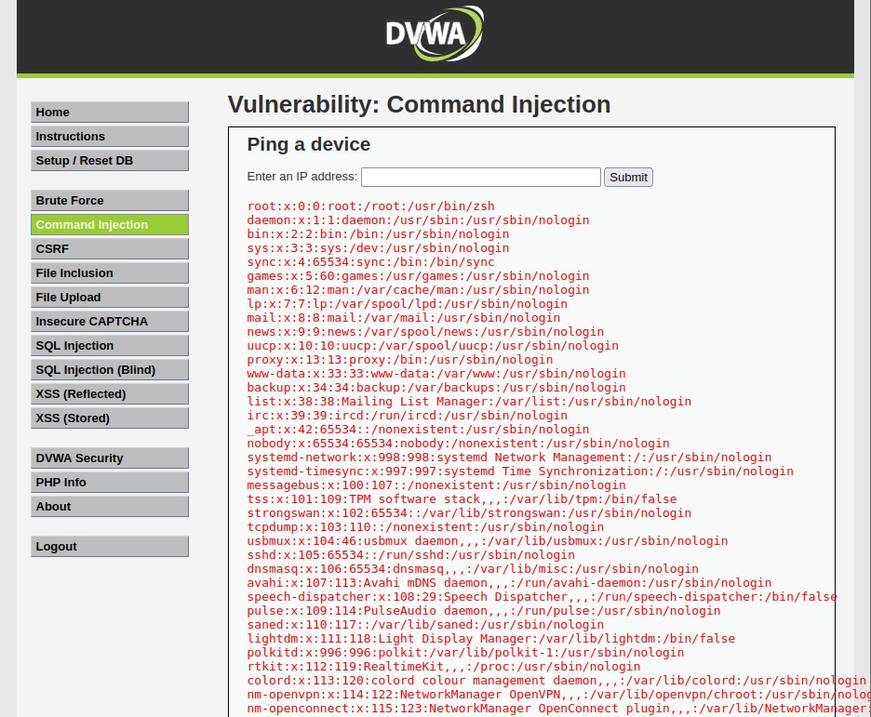Click the pulse PulseAudio daemon line
871x717 pixels.
pyautogui.click(x=484, y=610)
